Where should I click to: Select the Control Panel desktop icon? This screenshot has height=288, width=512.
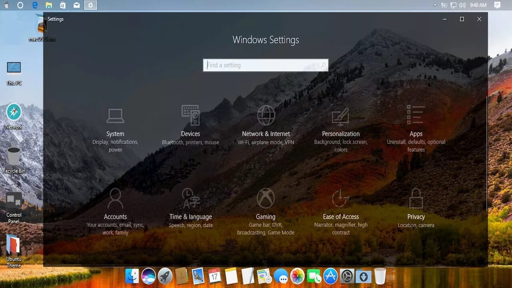click(14, 208)
